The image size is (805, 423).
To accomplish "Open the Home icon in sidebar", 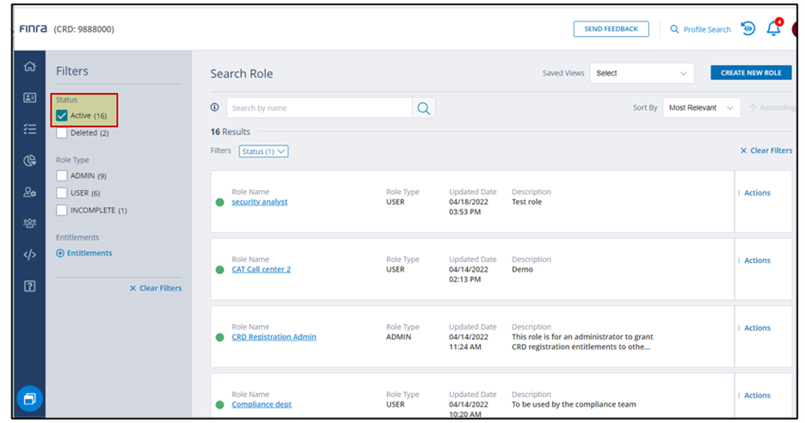I will click(30, 67).
